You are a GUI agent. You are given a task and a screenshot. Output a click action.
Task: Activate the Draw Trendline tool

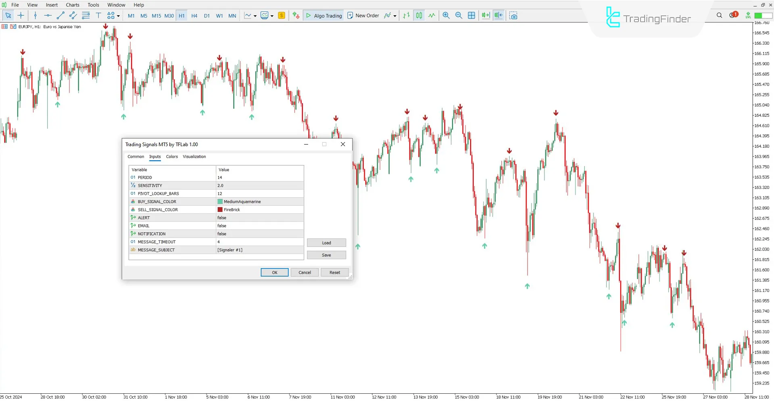pos(61,15)
